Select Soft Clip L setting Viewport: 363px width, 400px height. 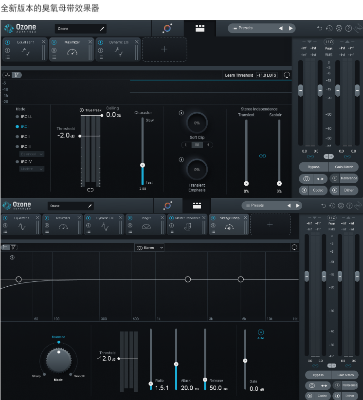coord(186,145)
